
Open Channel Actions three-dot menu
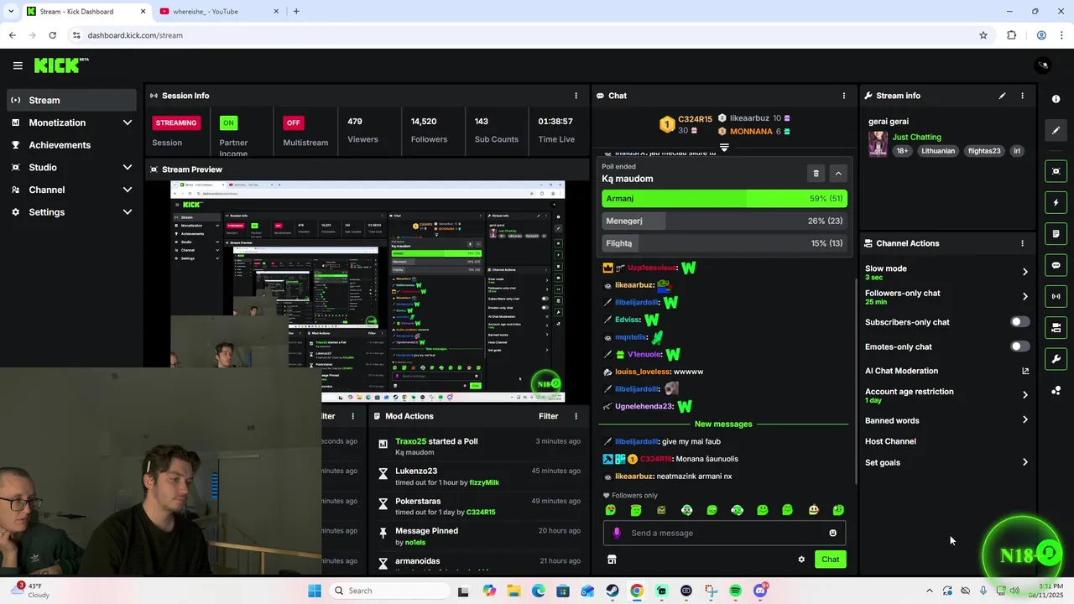(x=1022, y=243)
